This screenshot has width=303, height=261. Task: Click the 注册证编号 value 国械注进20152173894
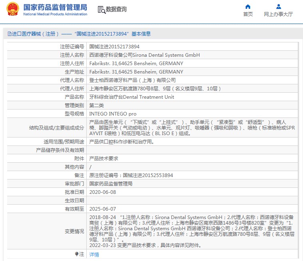pyautogui.click(x=114, y=46)
